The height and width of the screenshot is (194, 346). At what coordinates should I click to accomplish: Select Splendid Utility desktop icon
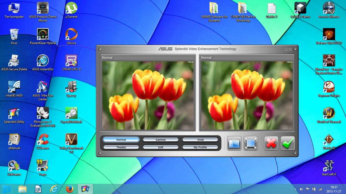[x=14, y=115]
